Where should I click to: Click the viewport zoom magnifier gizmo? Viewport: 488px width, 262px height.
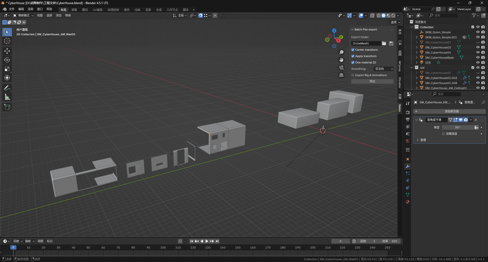(x=341, y=52)
